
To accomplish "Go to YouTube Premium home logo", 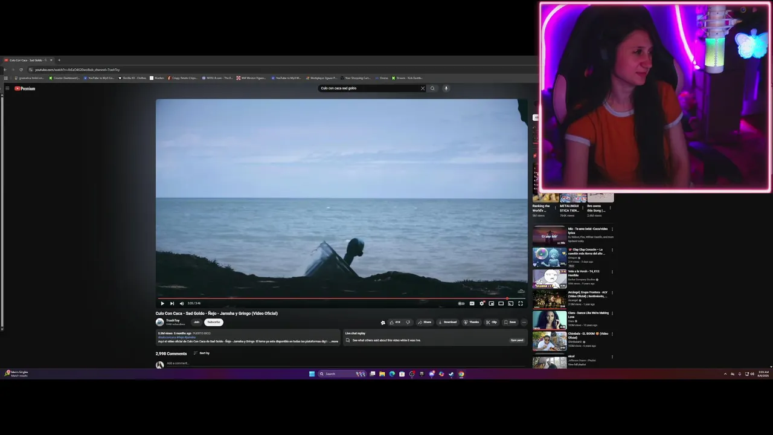I will point(25,88).
